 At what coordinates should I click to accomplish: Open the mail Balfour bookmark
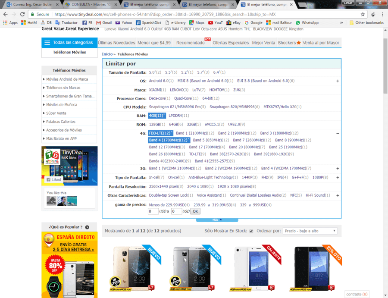click(279, 23)
